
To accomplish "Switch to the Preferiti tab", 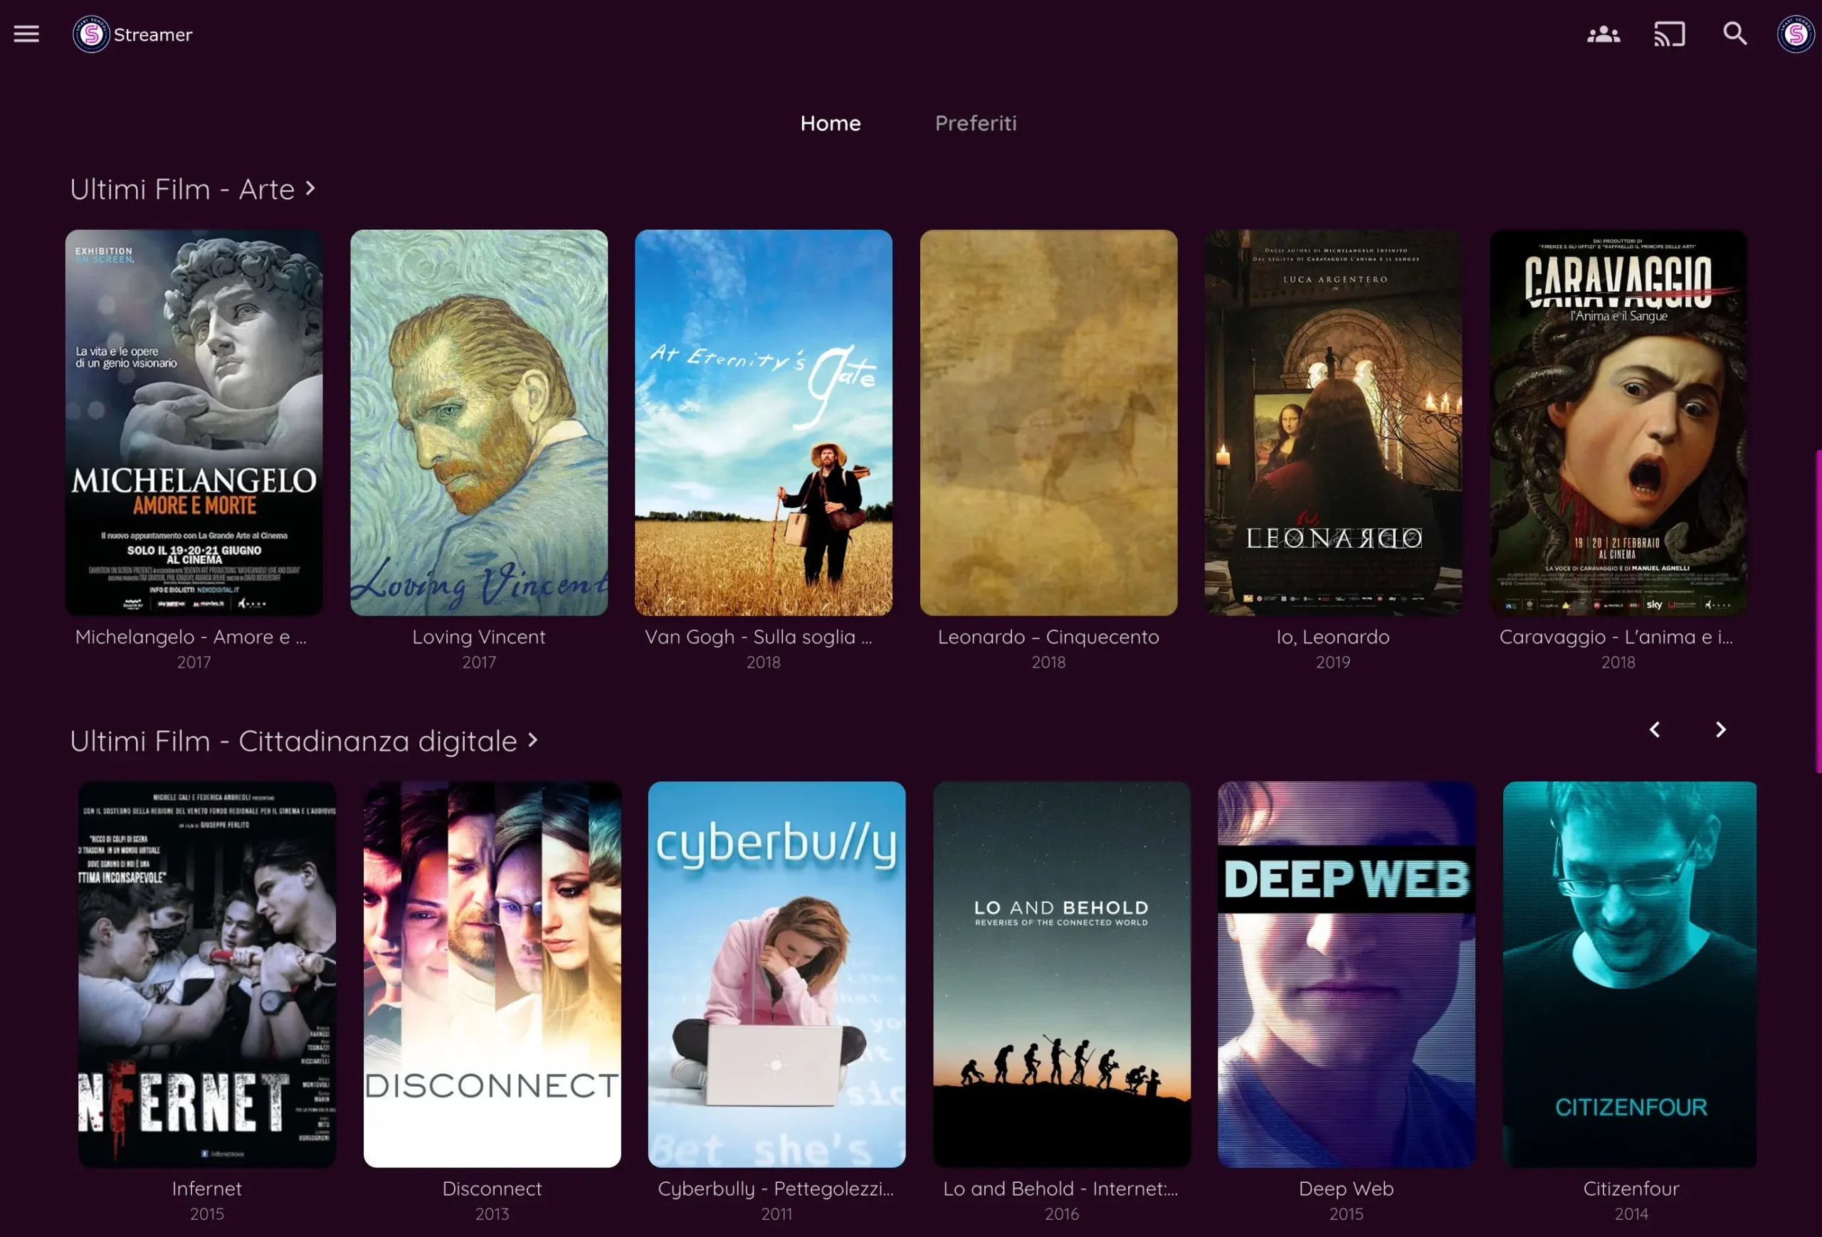I will (975, 123).
